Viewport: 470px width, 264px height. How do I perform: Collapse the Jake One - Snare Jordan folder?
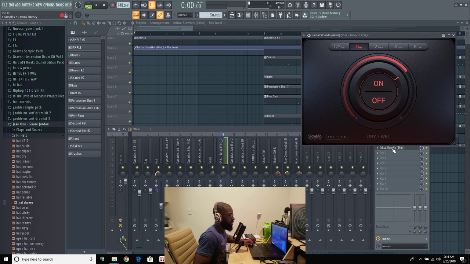tap(30, 124)
